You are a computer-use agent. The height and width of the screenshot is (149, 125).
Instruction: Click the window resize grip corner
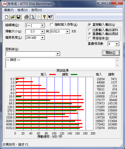(121, 145)
